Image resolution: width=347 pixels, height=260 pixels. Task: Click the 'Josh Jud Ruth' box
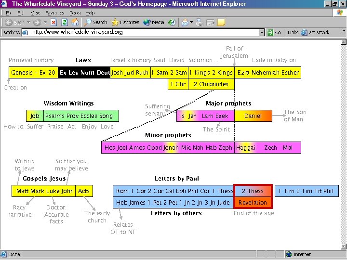[x=130, y=72]
